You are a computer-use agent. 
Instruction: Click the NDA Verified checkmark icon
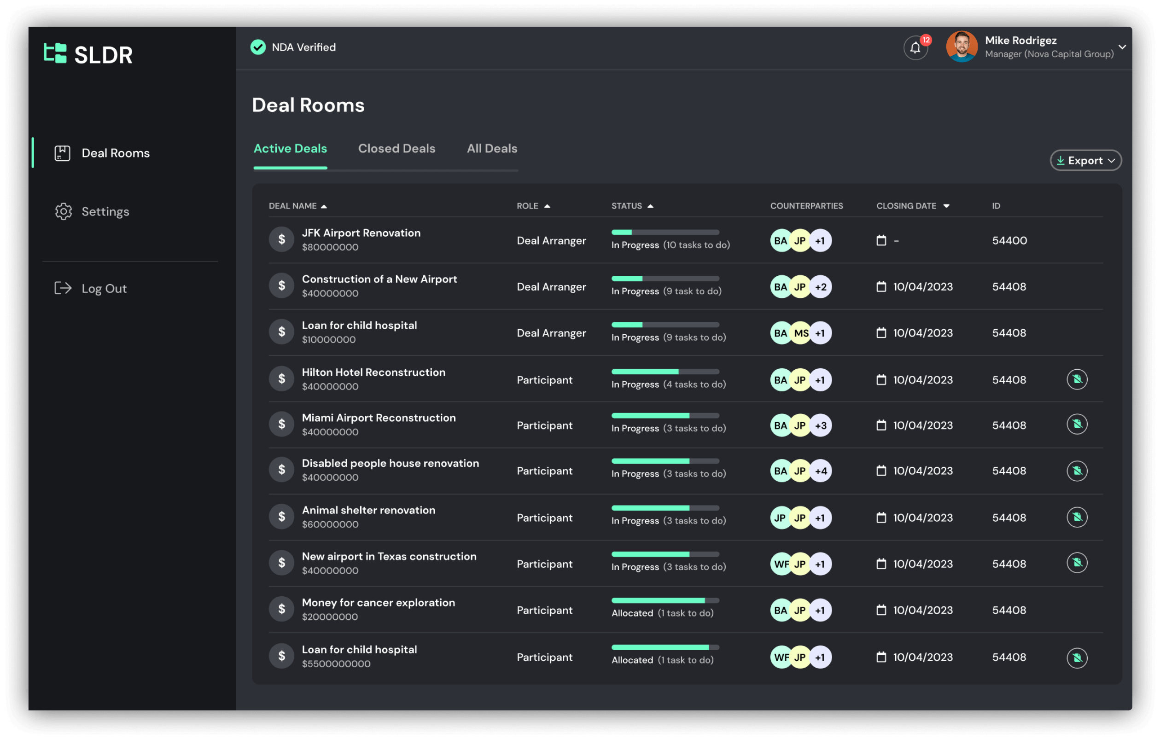[258, 47]
